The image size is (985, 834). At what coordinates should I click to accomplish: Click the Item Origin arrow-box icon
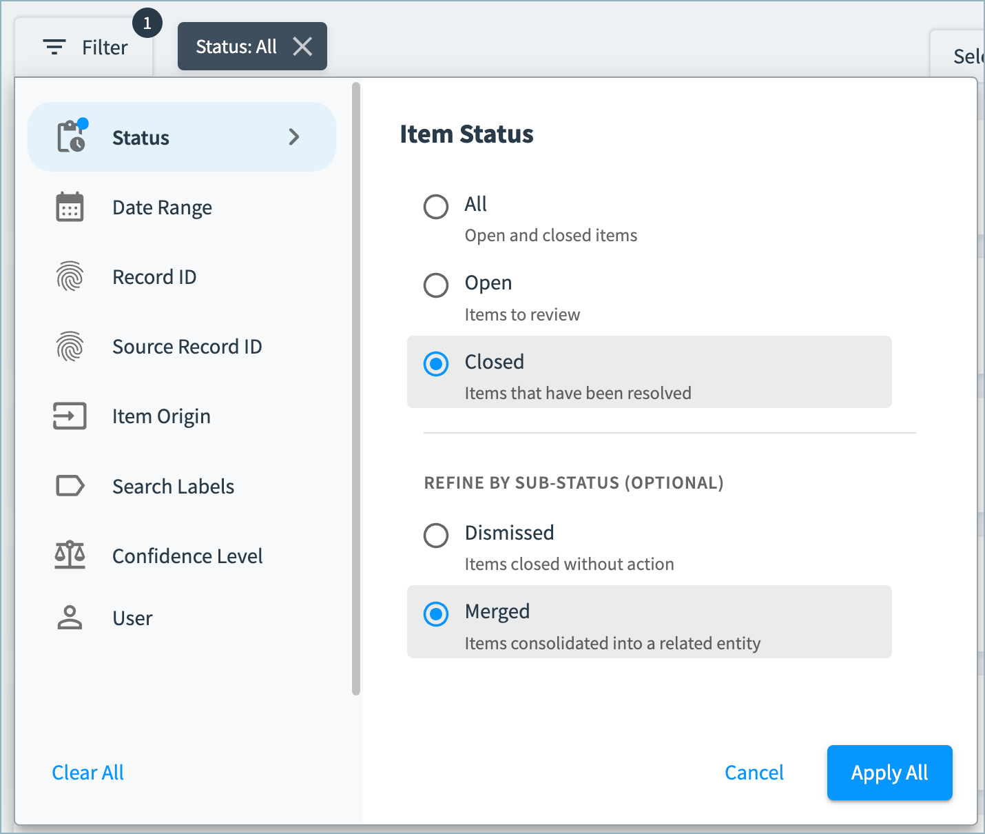pos(70,416)
